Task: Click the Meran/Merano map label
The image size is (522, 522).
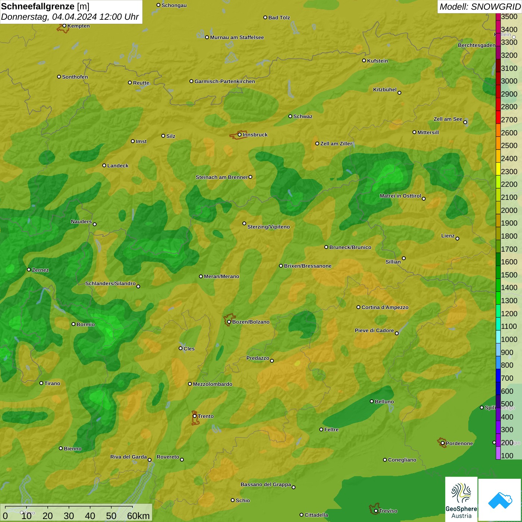Action: [x=221, y=276]
